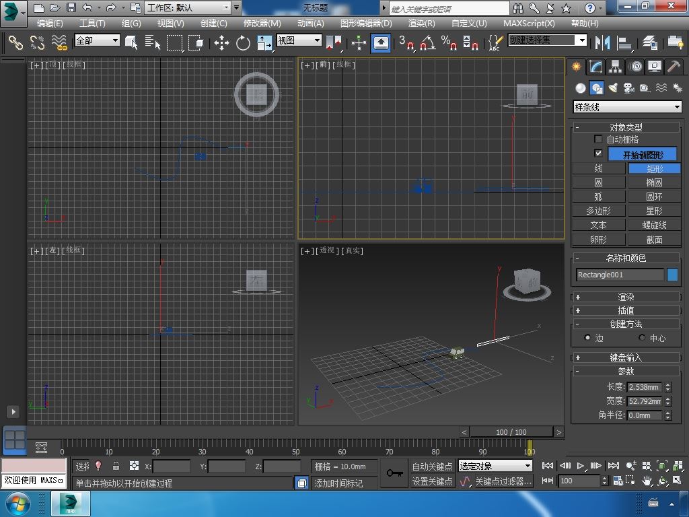This screenshot has width=689, height=517.
Task: Open 创建选择集 named selection dropdown
Action: [548, 40]
